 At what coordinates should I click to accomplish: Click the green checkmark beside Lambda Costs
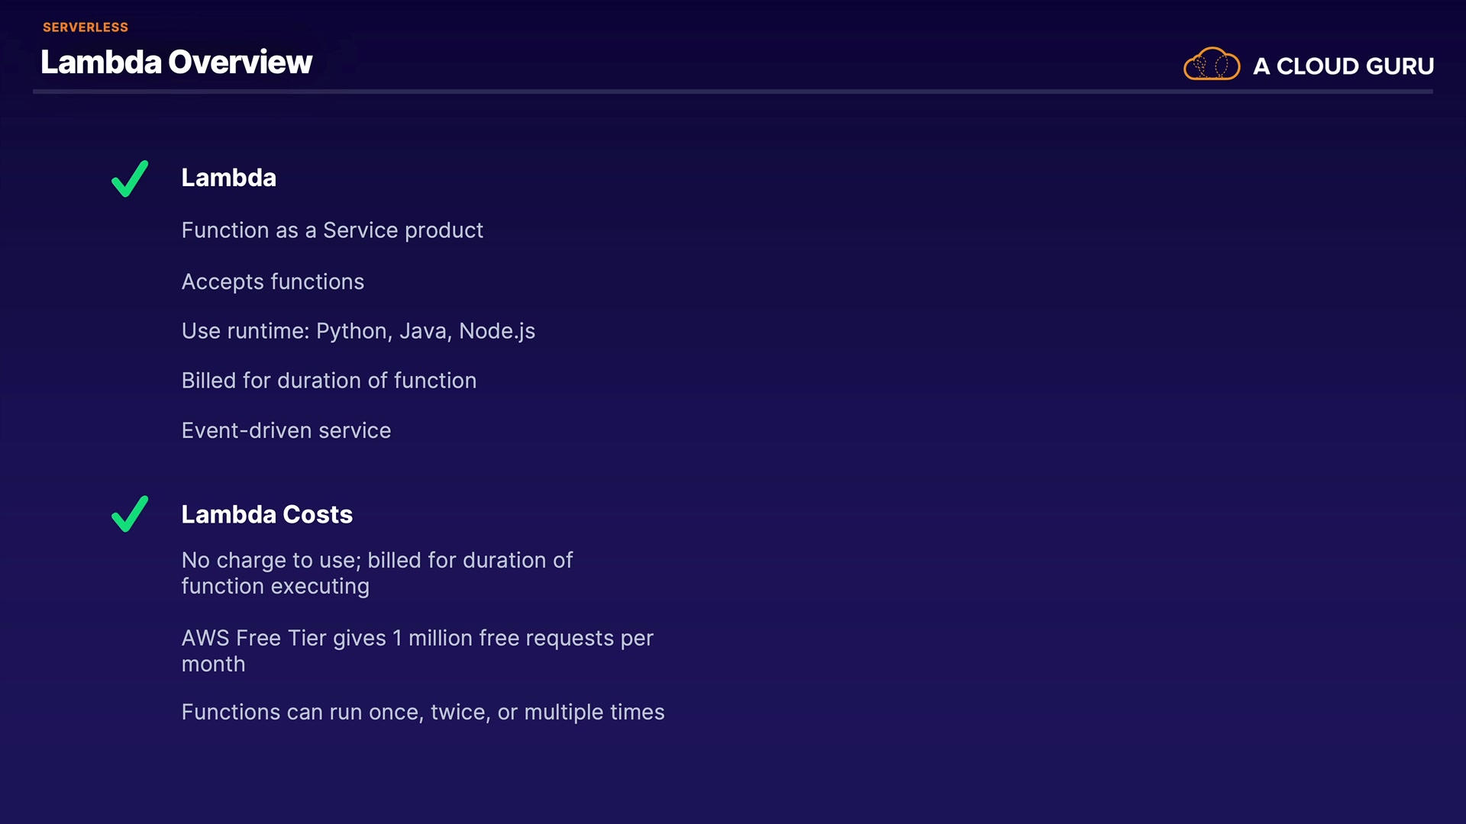tap(130, 513)
